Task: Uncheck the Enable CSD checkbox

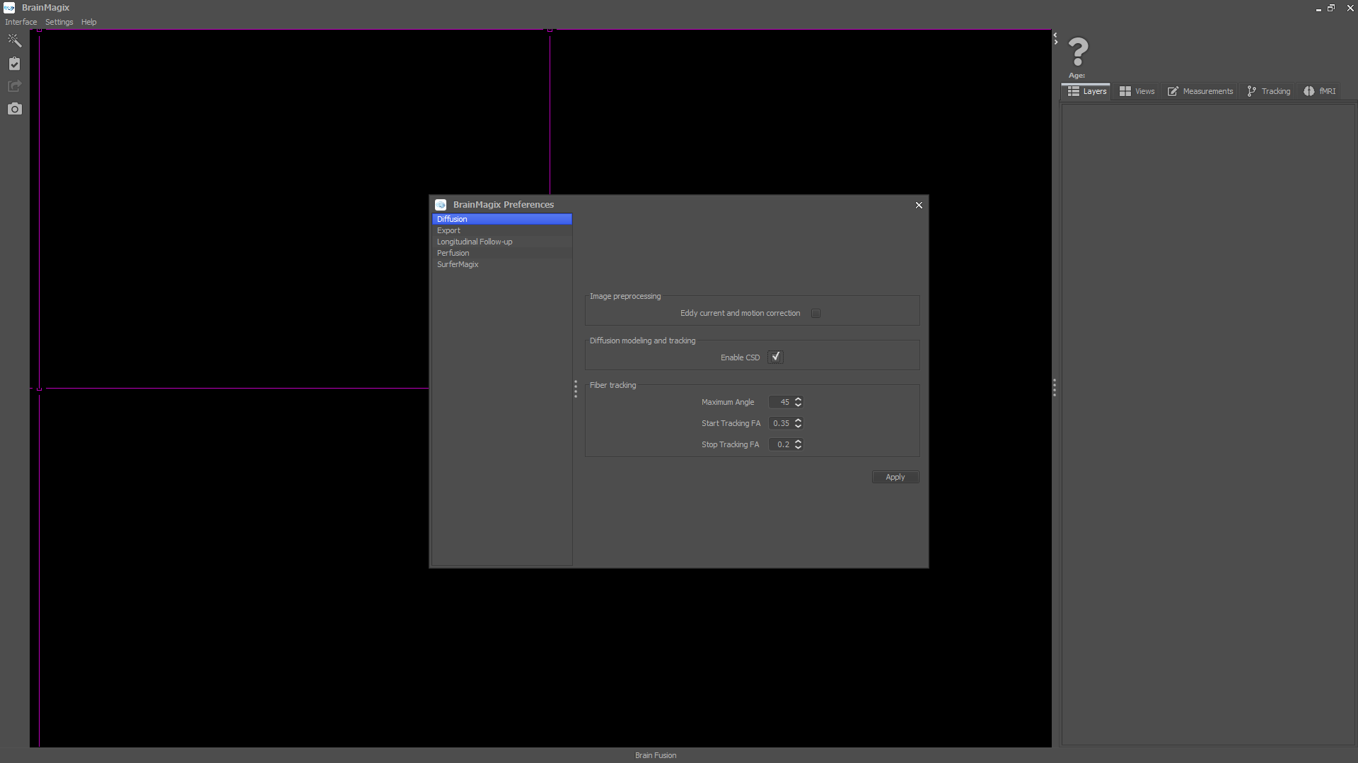Action: (776, 357)
